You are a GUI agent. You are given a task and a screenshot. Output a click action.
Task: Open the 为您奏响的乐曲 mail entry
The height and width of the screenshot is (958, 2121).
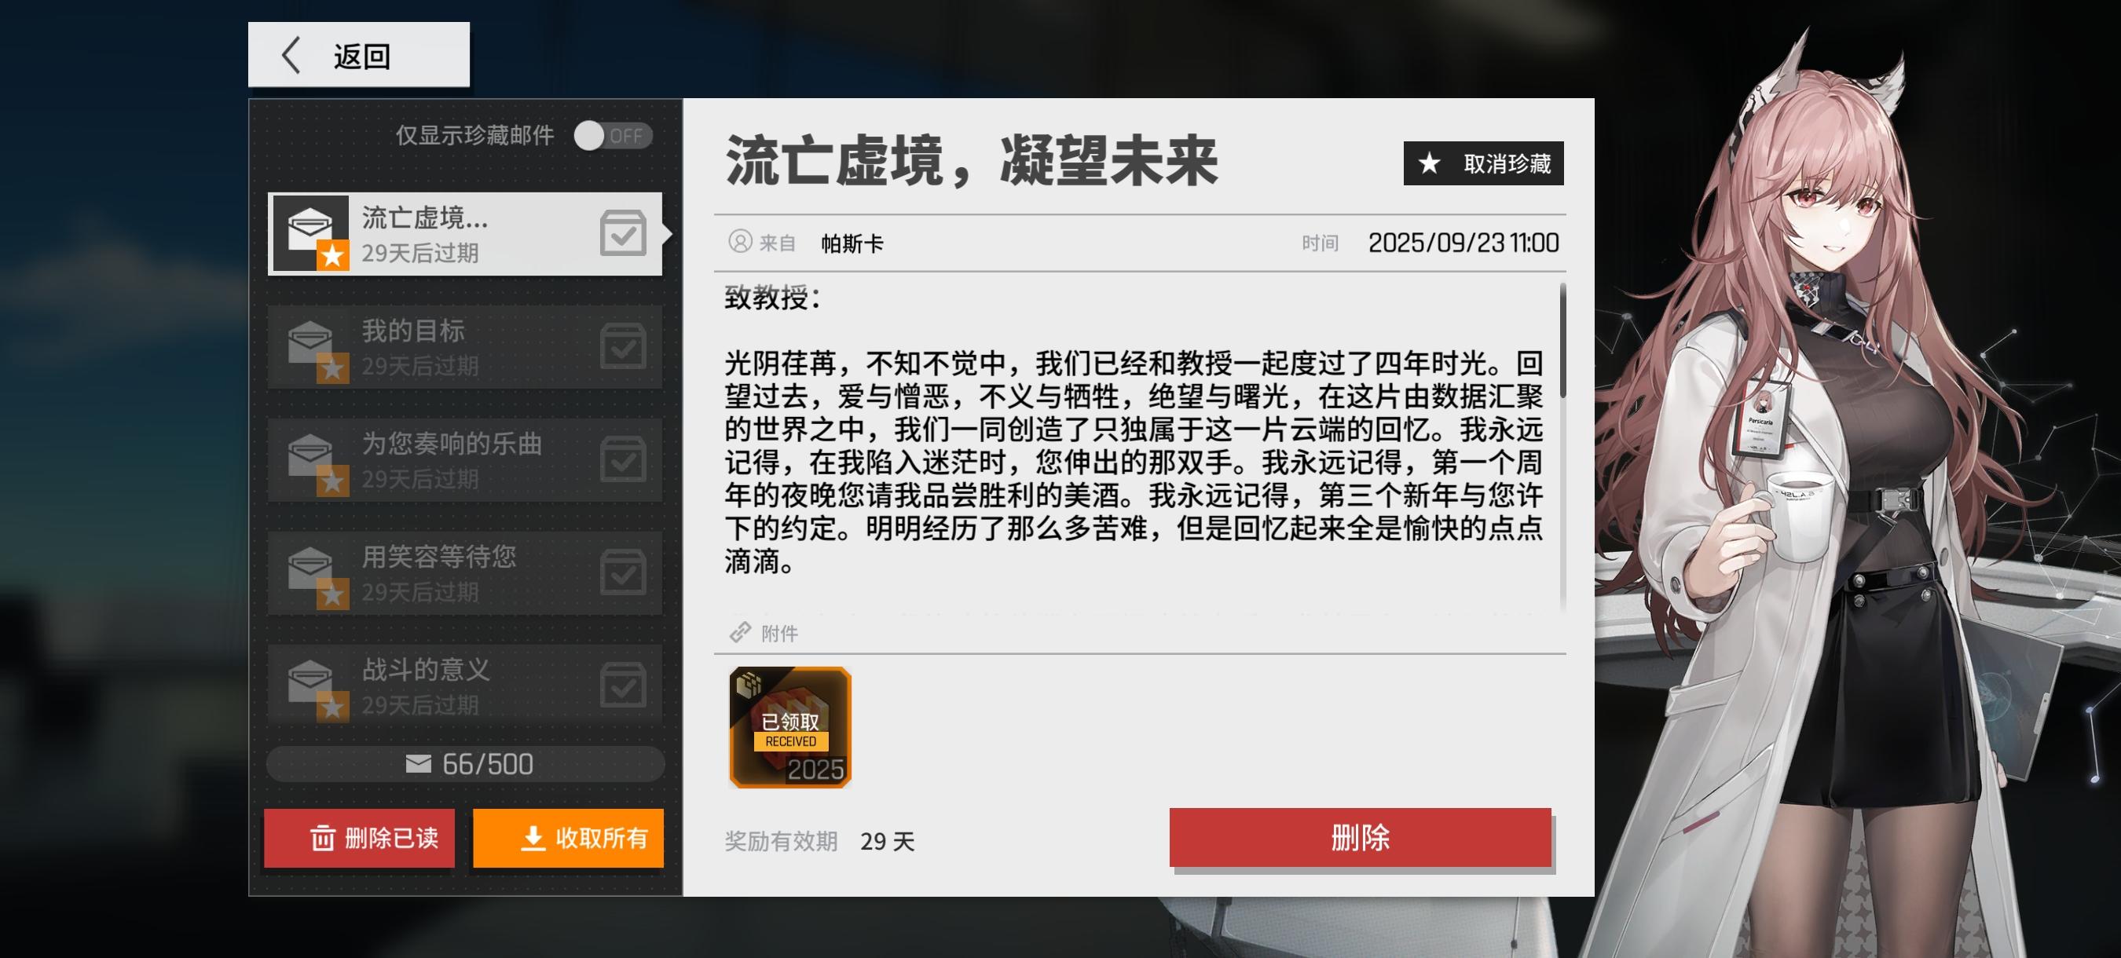[x=465, y=459]
